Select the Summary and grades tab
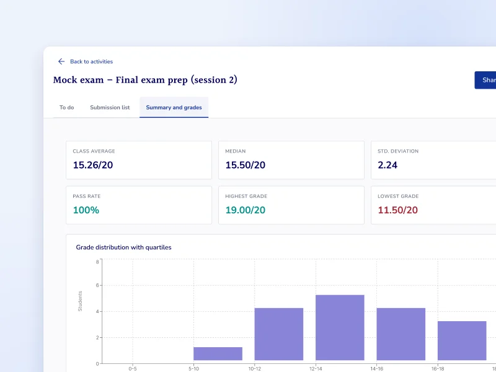Image resolution: width=496 pixels, height=372 pixels. pyautogui.click(x=174, y=107)
